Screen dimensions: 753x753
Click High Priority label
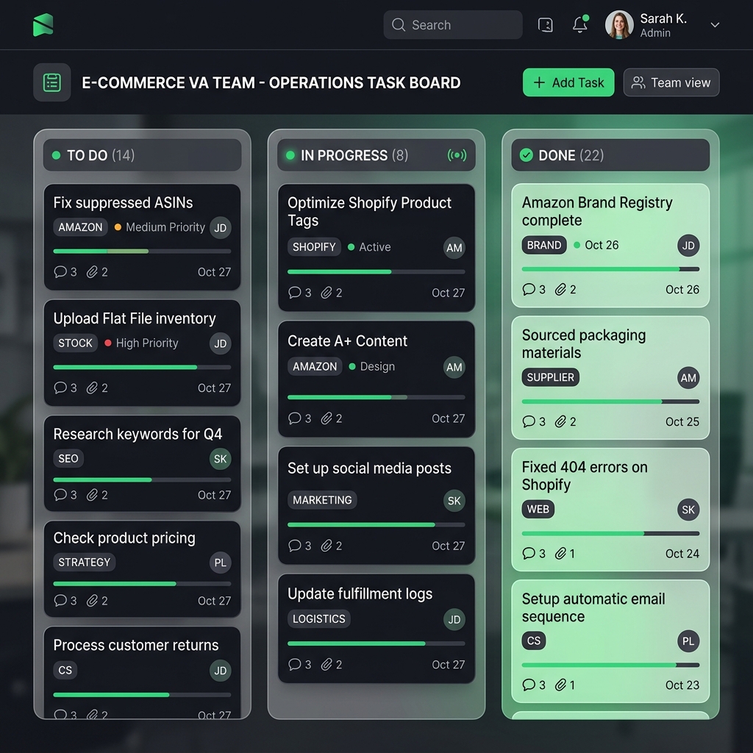[x=141, y=343]
